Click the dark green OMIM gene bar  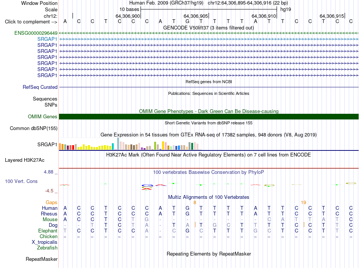(x=209, y=116)
